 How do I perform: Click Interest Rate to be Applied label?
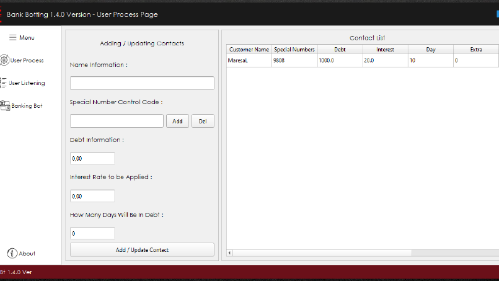(111, 177)
